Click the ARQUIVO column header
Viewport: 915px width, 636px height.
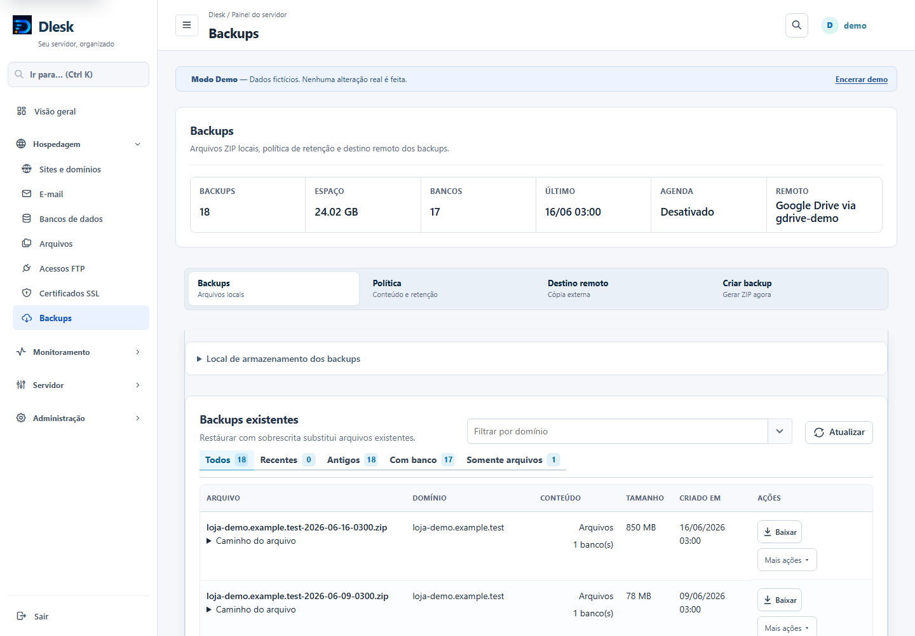click(223, 498)
